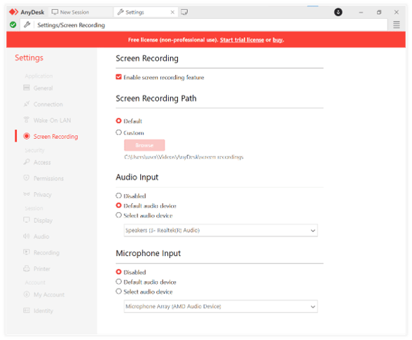The width and height of the screenshot is (412, 340).
Task: Select Default recording path radio
Action: point(119,121)
